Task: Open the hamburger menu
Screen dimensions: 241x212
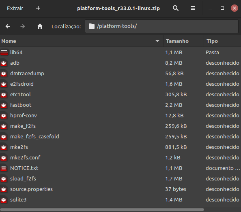Action: coord(193,8)
